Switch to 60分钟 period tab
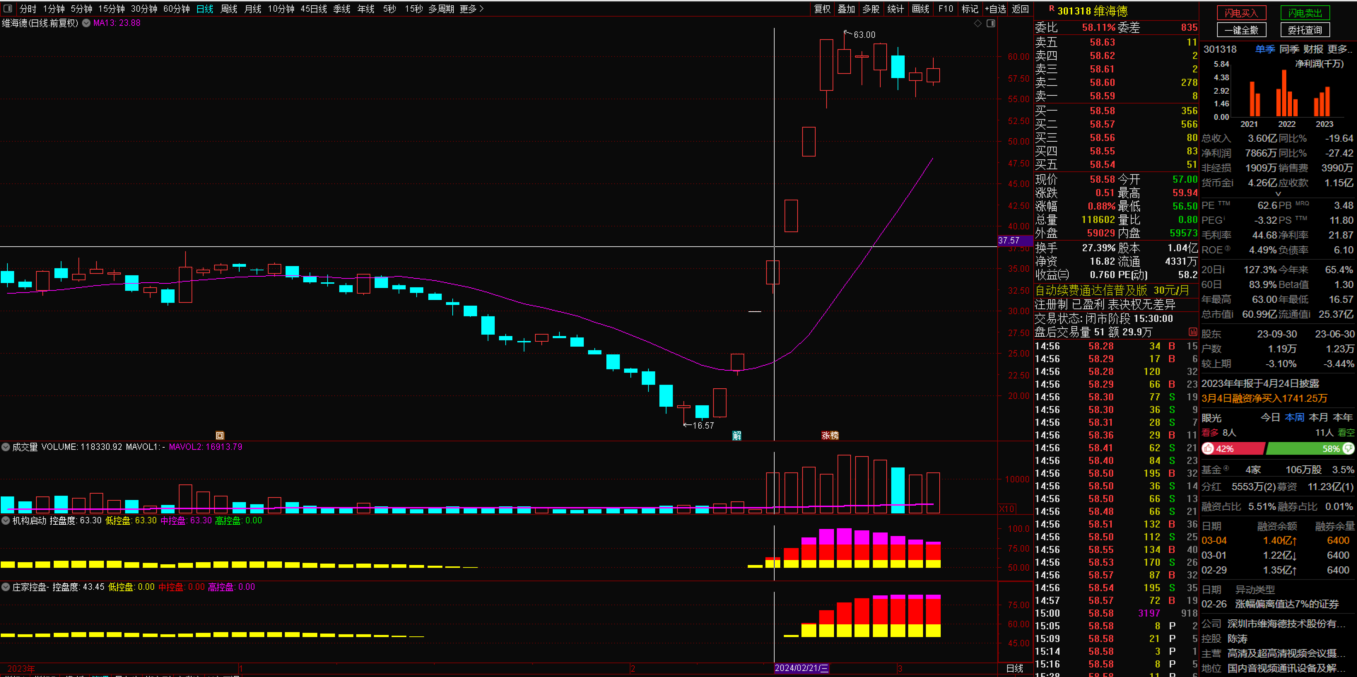The image size is (1357, 677). point(176,9)
